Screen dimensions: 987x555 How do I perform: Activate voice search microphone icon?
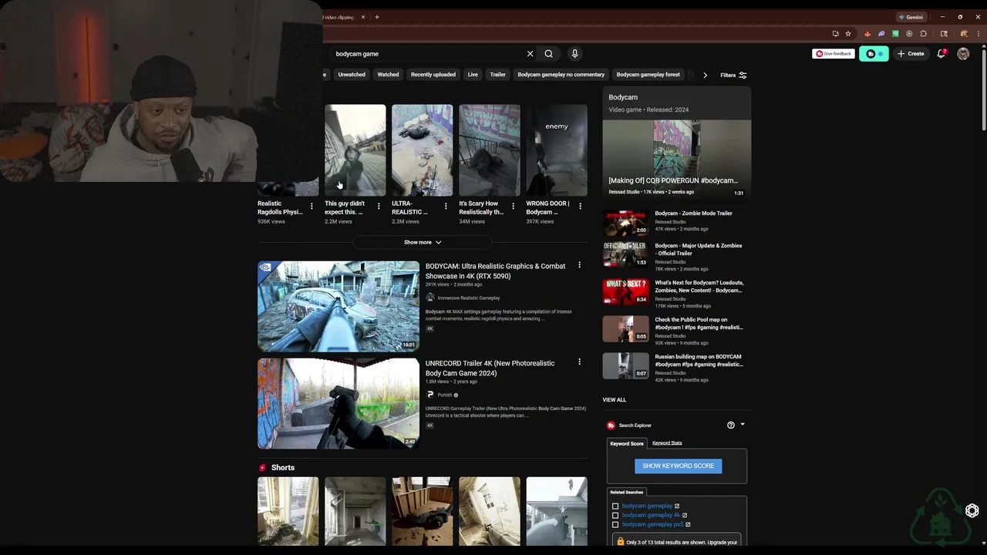point(574,54)
